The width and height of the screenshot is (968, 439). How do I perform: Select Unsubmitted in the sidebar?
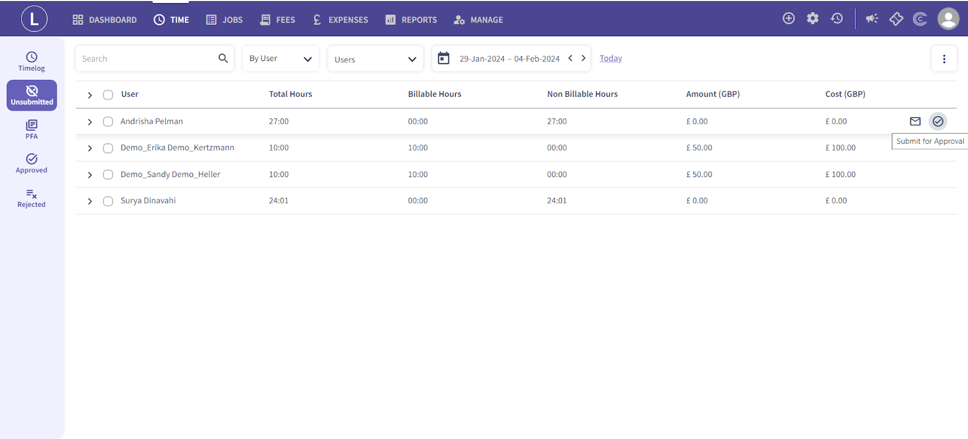point(32,96)
